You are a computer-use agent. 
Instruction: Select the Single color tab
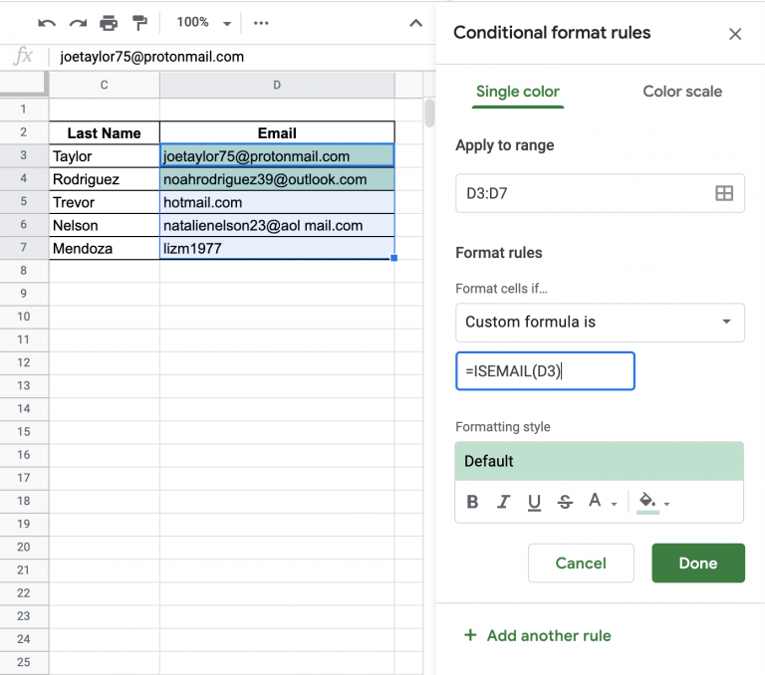tap(518, 92)
